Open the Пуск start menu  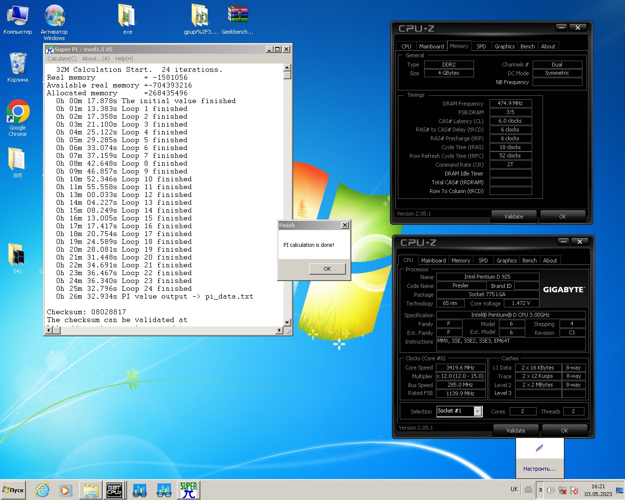(x=13, y=490)
